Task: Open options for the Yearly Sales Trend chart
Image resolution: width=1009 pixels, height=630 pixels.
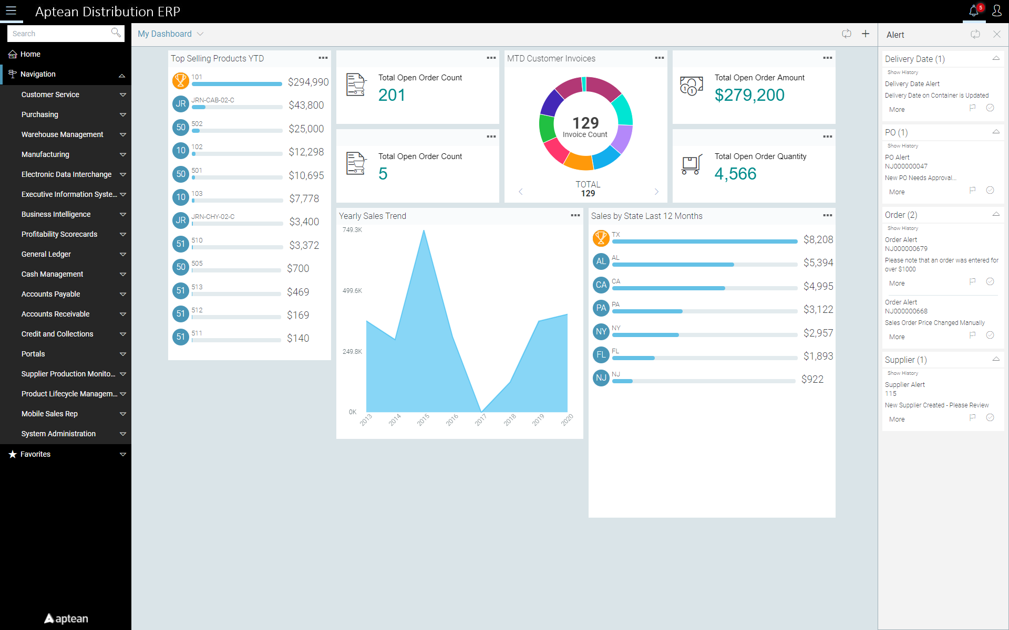Action: click(574, 215)
